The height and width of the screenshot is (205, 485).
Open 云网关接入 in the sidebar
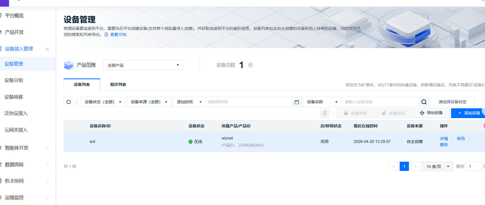[16, 130]
